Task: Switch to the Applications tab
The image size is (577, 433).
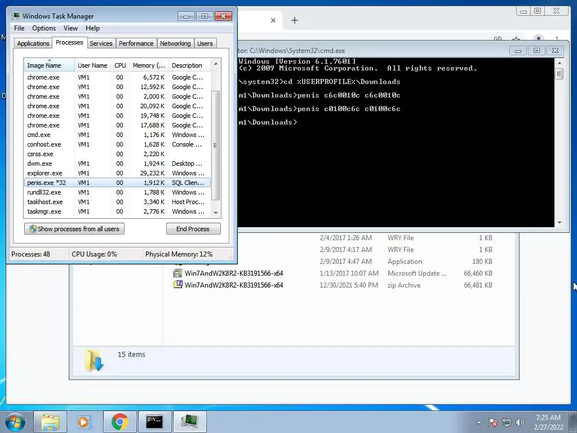Action: 33,43
